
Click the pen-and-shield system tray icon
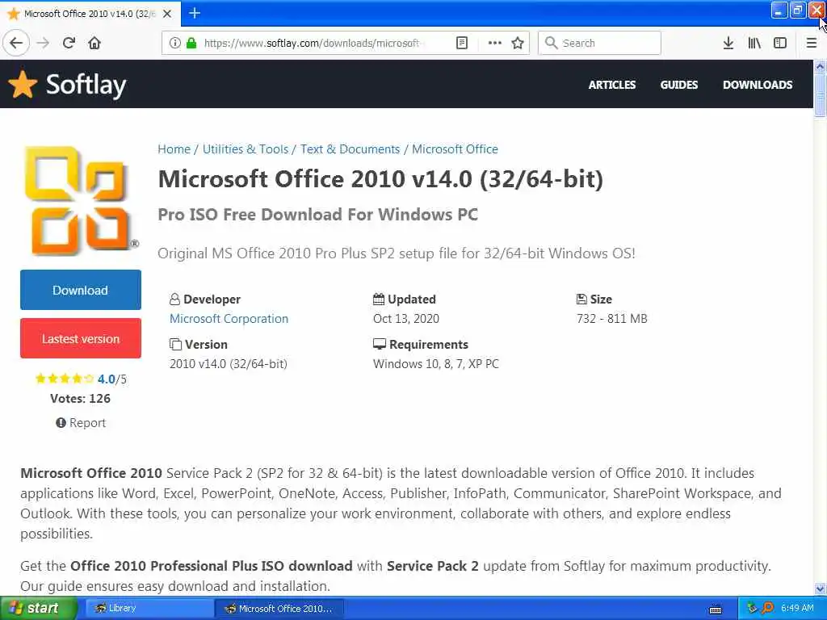(753, 608)
